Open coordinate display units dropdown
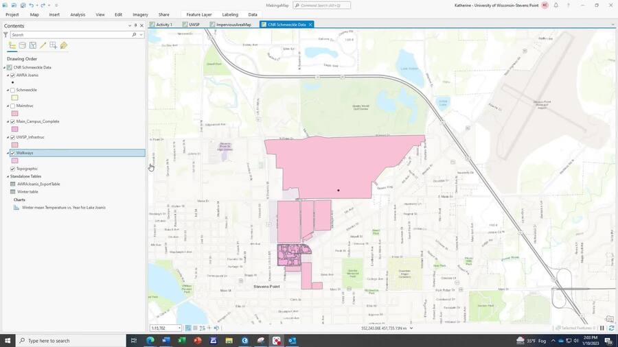This screenshot has height=347, width=618. pyautogui.click(x=411, y=328)
